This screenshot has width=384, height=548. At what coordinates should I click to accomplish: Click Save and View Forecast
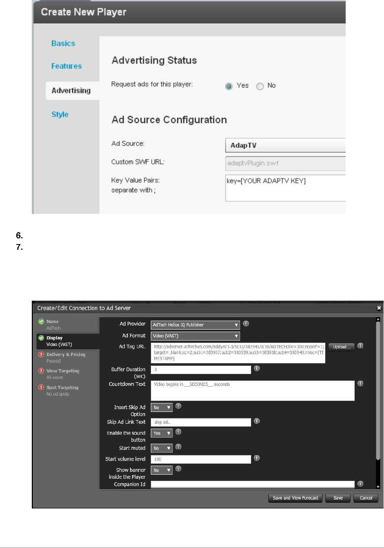tap(296, 498)
